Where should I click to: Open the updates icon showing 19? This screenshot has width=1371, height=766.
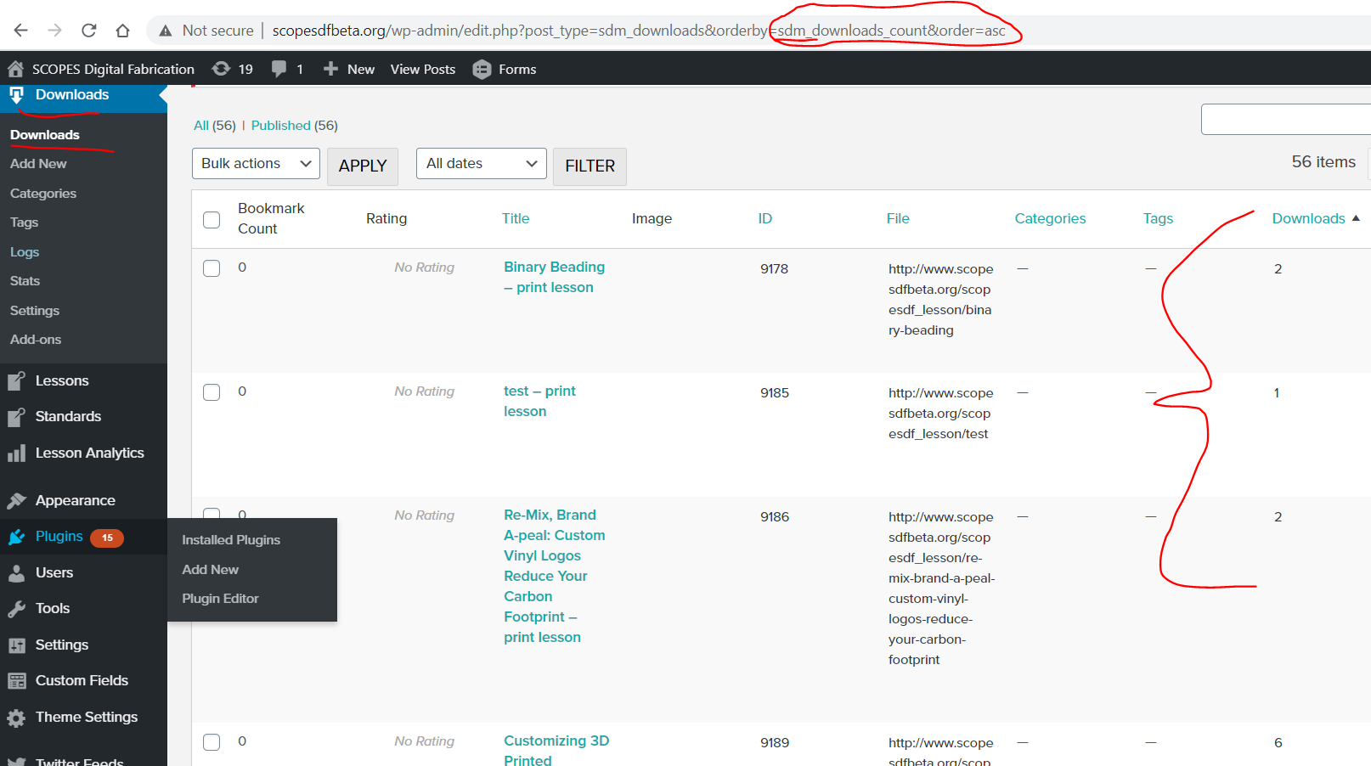(221, 69)
